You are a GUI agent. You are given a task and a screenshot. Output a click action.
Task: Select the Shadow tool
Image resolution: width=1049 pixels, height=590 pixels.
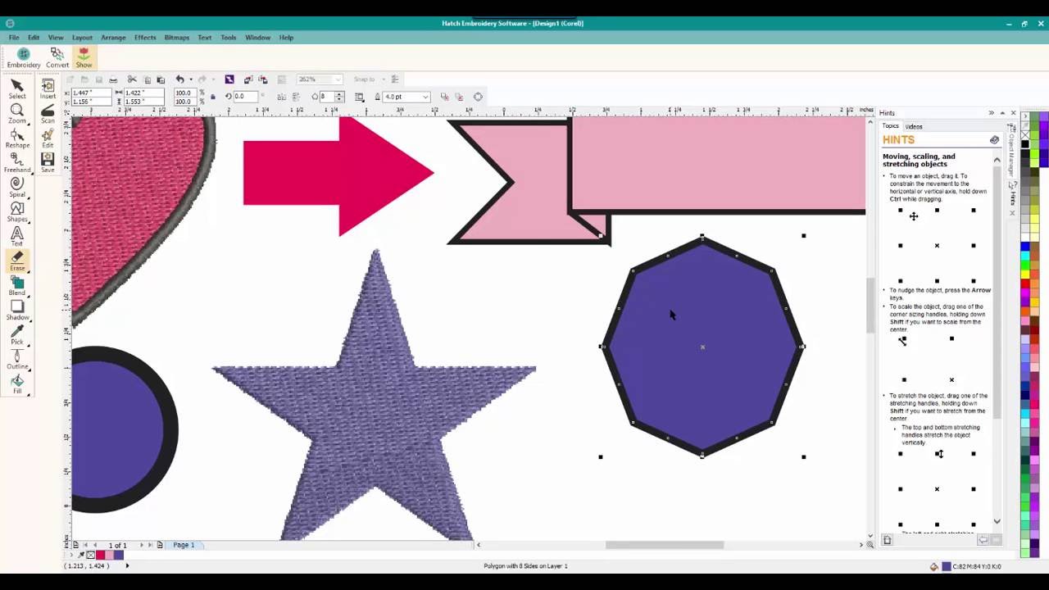[x=16, y=311]
